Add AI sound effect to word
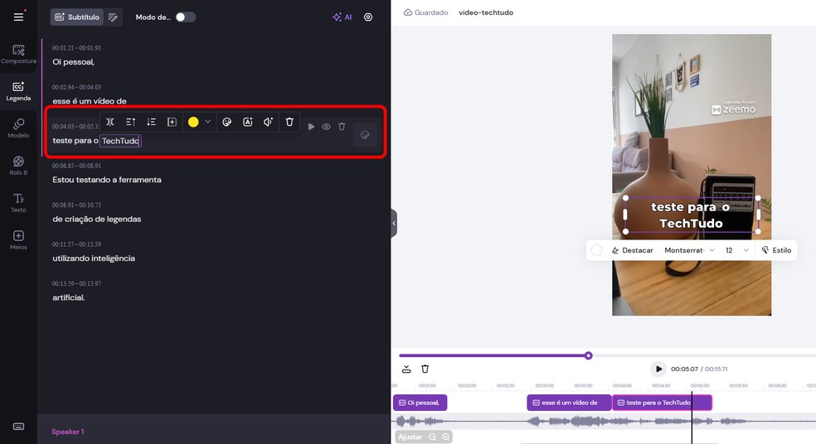The width and height of the screenshot is (816, 444). click(x=268, y=122)
